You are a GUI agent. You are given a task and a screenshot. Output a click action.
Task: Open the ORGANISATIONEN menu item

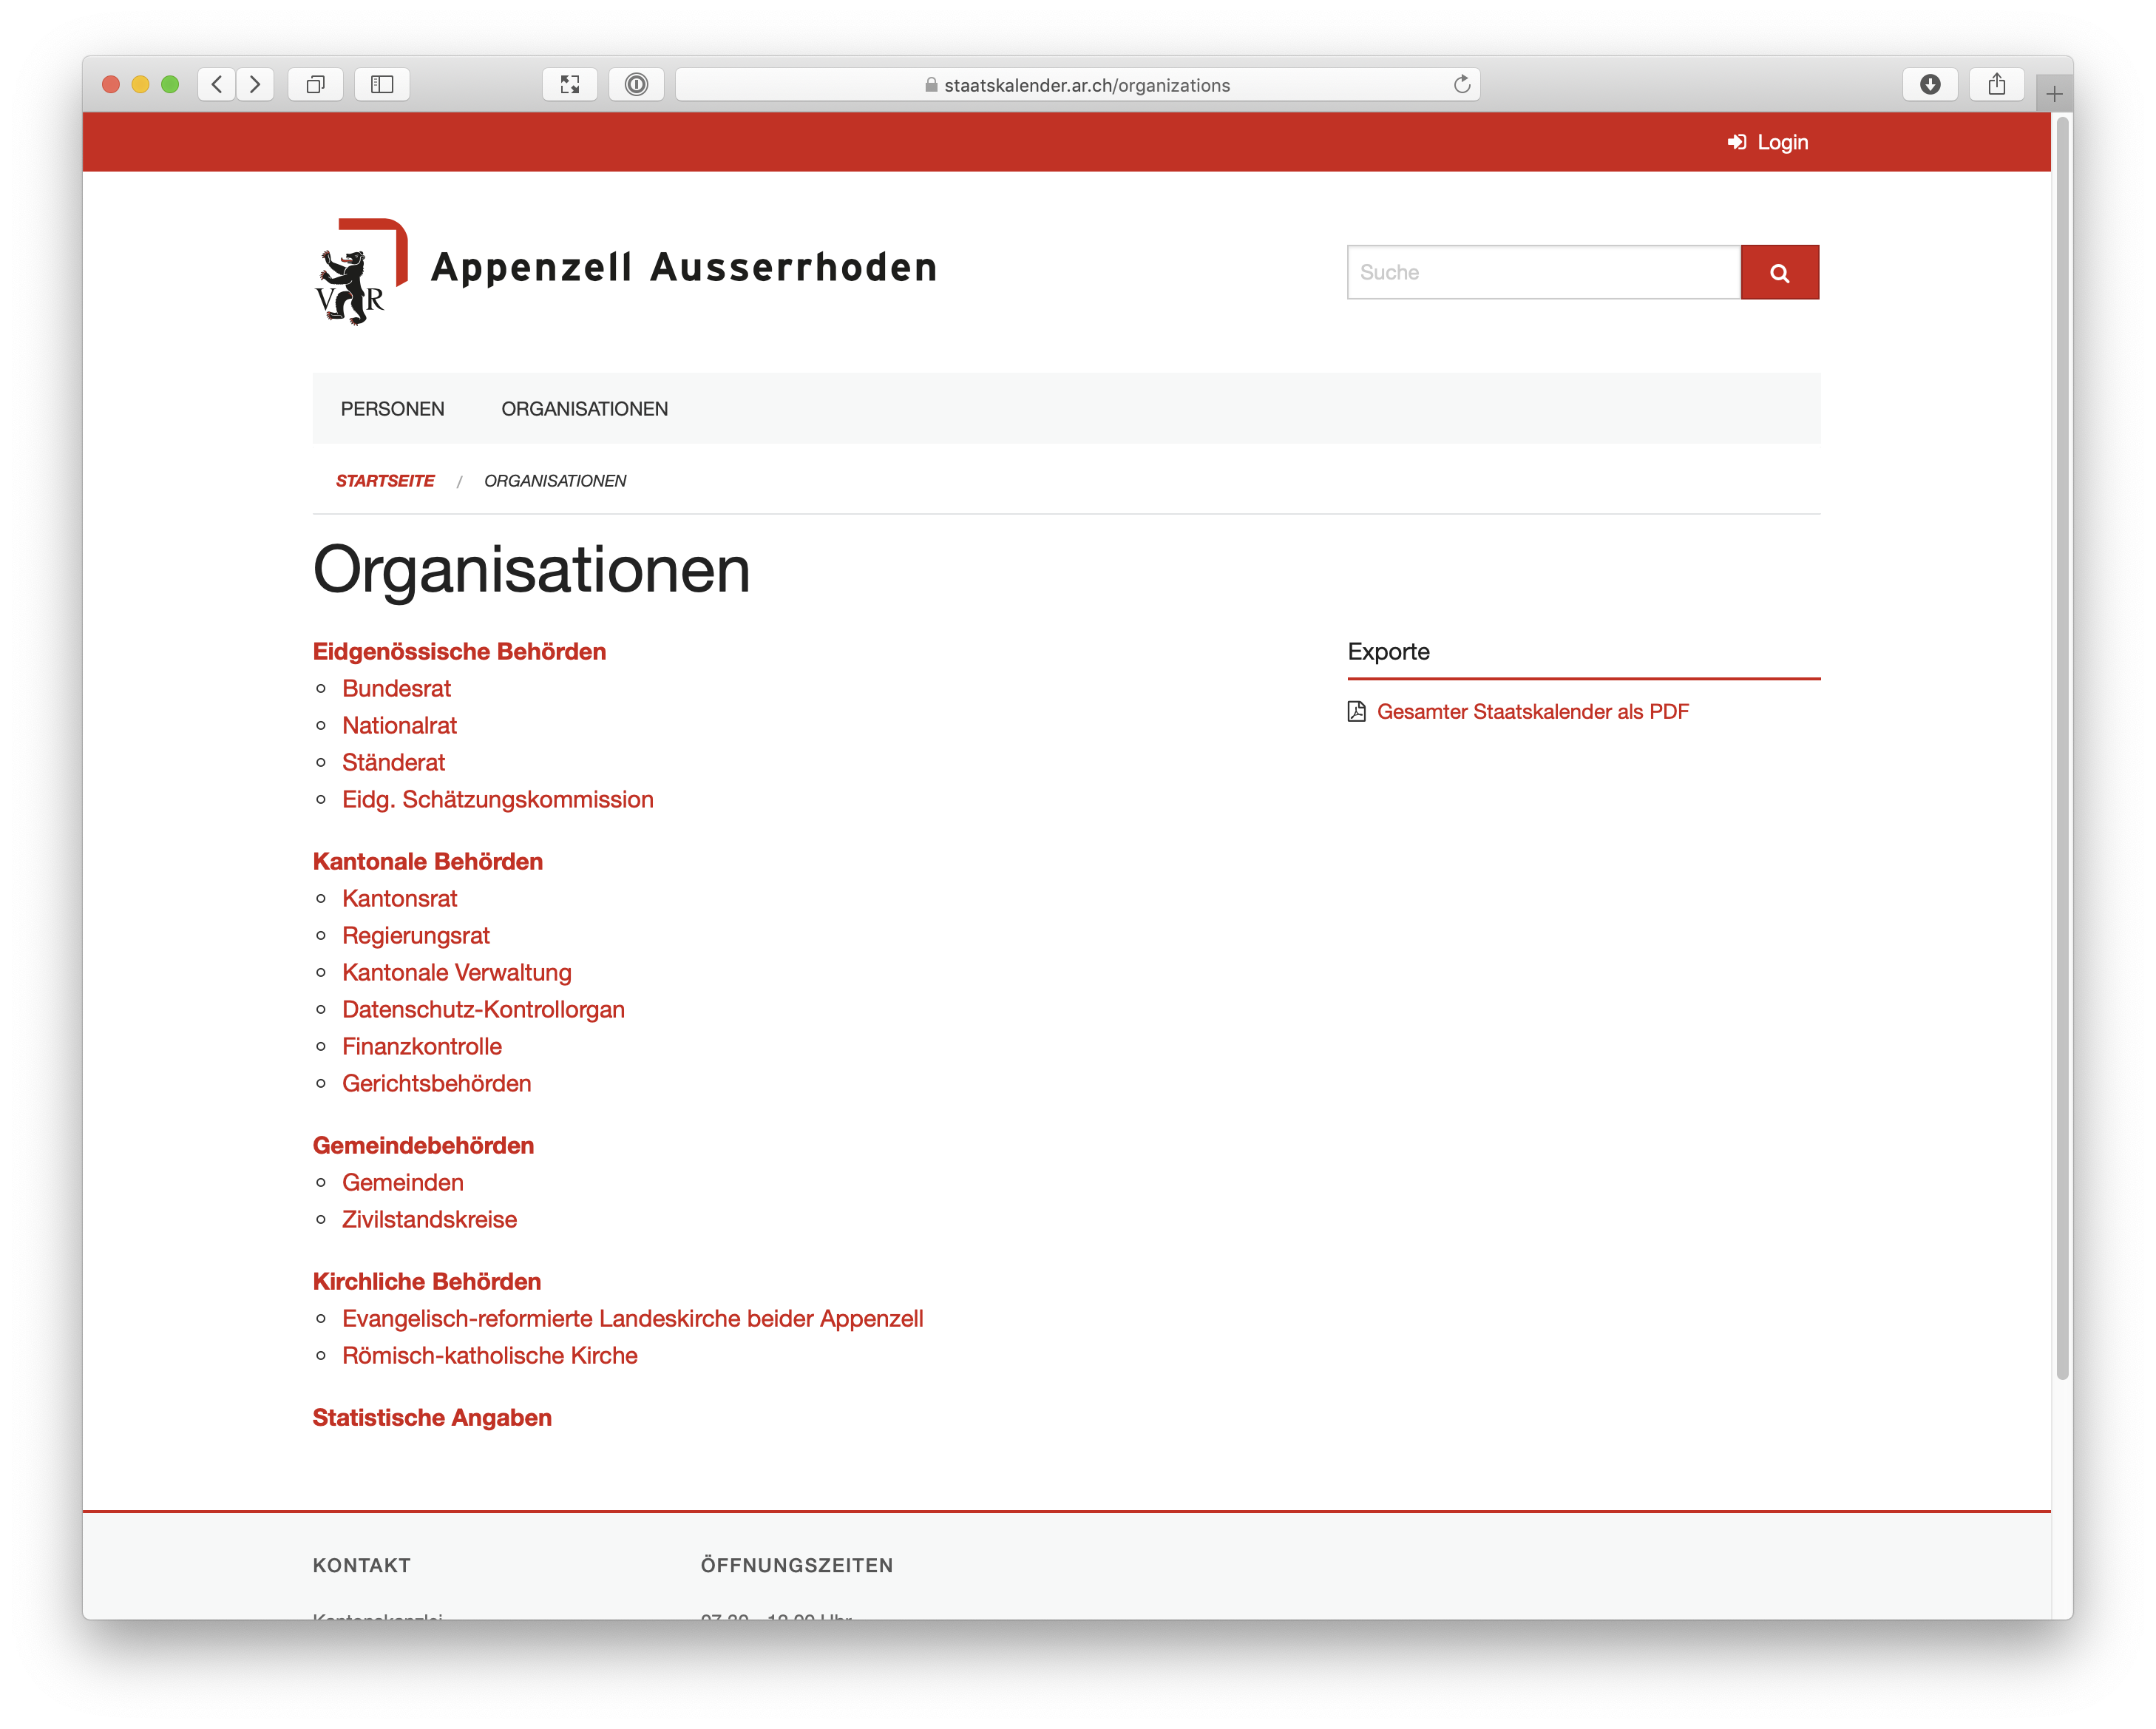(x=584, y=409)
